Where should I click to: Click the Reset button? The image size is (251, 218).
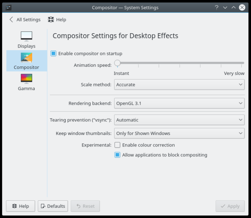[x=85, y=206]
